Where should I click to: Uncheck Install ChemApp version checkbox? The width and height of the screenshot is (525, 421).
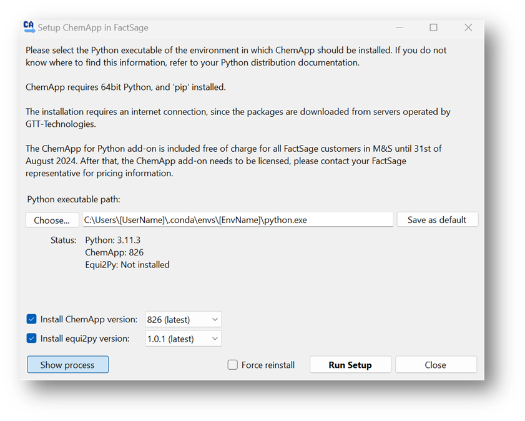(x=31, y=319)
